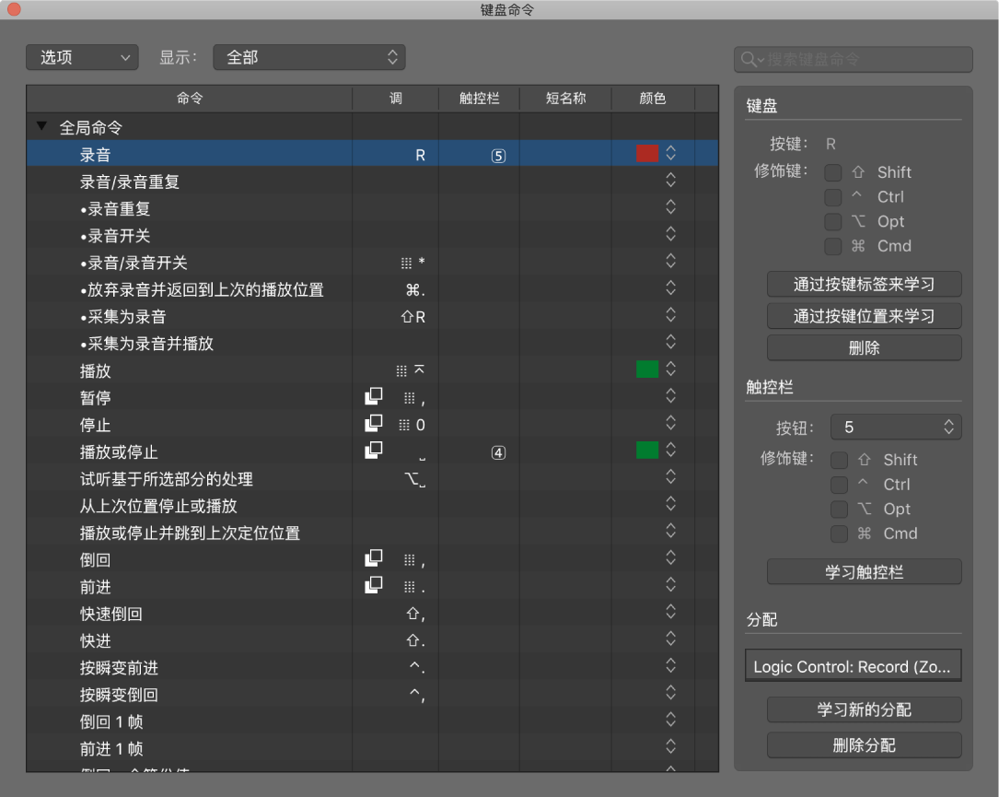Click the duplicate icon on 播放或停止 row

point(373,451)
